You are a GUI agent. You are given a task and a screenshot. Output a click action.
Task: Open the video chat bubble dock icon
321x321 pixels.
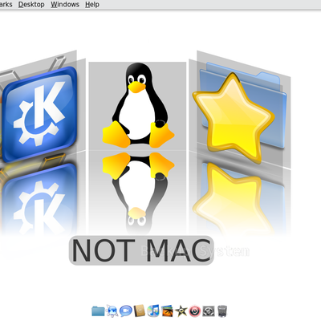click(x=126, y=311)
